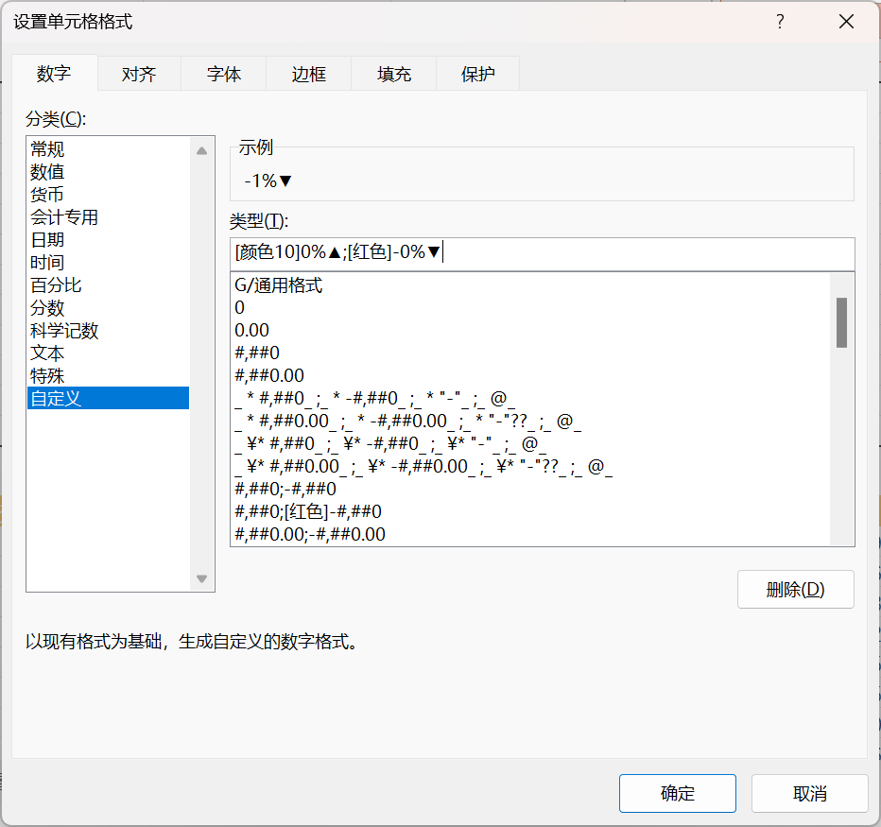Select the 科学记数 category
This screenshot has height=827, width=881.
click(x=64, y=330)
